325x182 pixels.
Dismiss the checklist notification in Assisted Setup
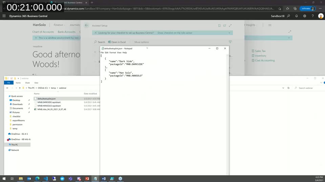(x=95, y=33)
